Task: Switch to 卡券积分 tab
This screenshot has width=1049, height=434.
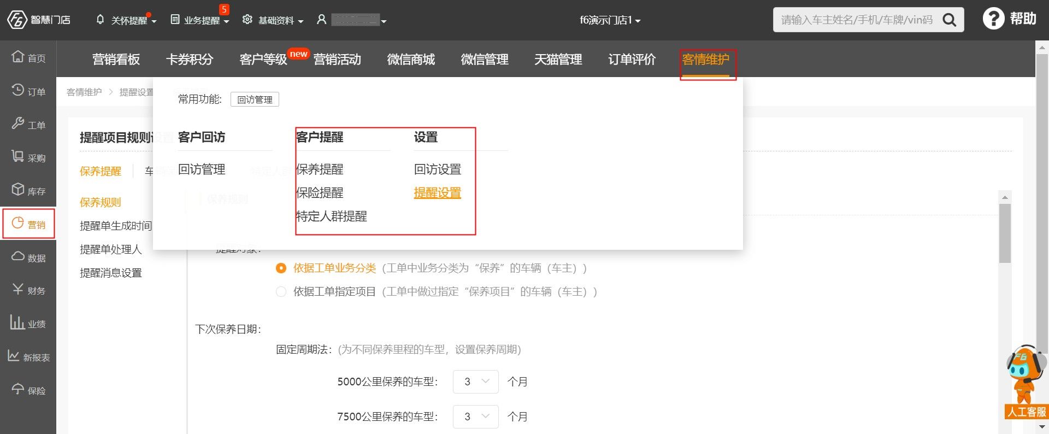Action: tap(190, 59)
